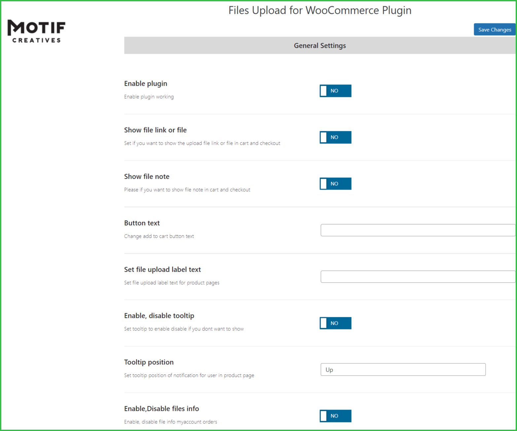Screen dimensions: 517x431
Task: Click the 'Enable plugin working' description
Action: pyautogui.click(x=149, y=97)
